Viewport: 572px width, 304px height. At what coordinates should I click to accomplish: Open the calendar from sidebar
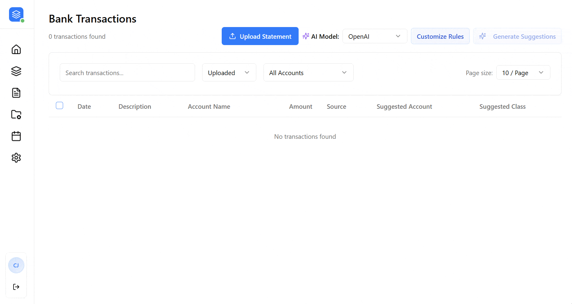point(16,136)
